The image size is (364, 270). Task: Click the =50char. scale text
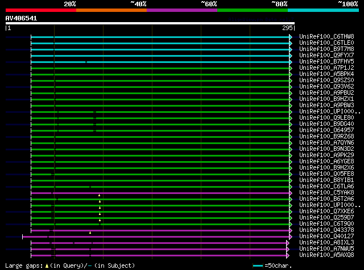point(278,265)
